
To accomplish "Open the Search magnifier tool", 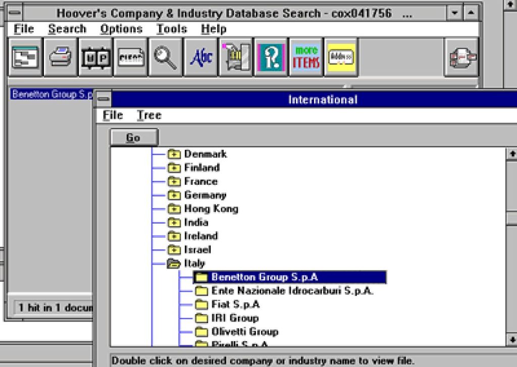I will tap(166, 57).
